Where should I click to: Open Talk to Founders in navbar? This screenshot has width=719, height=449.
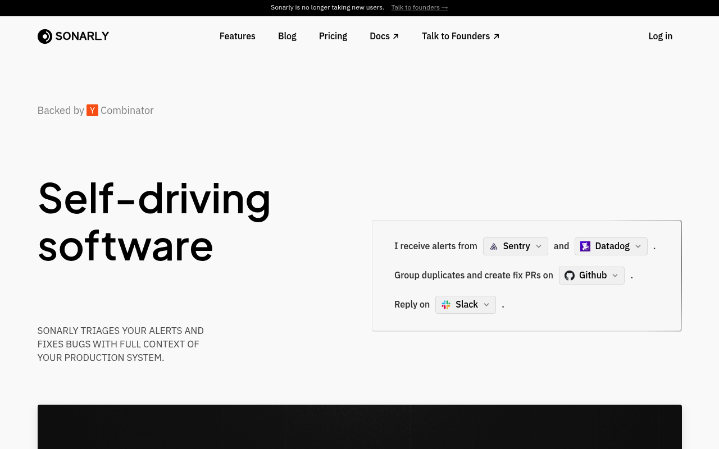(461, 36)
